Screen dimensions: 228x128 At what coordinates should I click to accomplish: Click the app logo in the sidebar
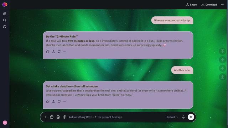point(5,5)
